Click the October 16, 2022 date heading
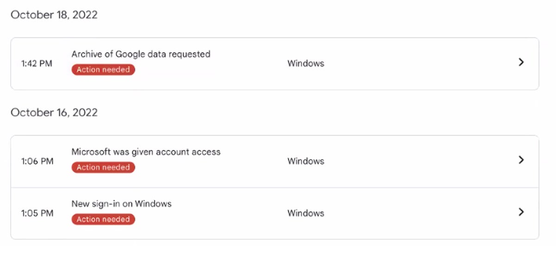The width and height of the screenshot is (556, 260). point(54,112)
